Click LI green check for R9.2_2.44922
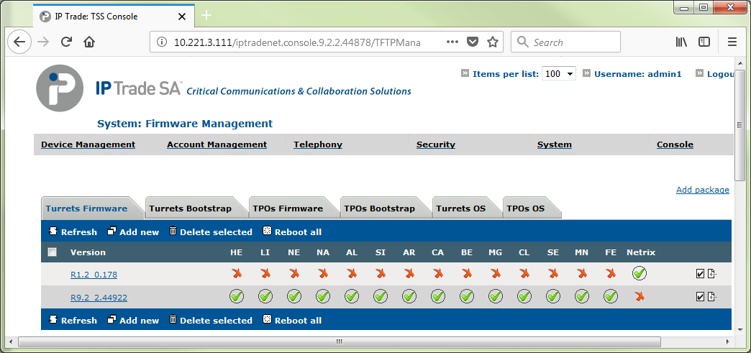This screenshot has height=353, width=751. click(265, 296)
